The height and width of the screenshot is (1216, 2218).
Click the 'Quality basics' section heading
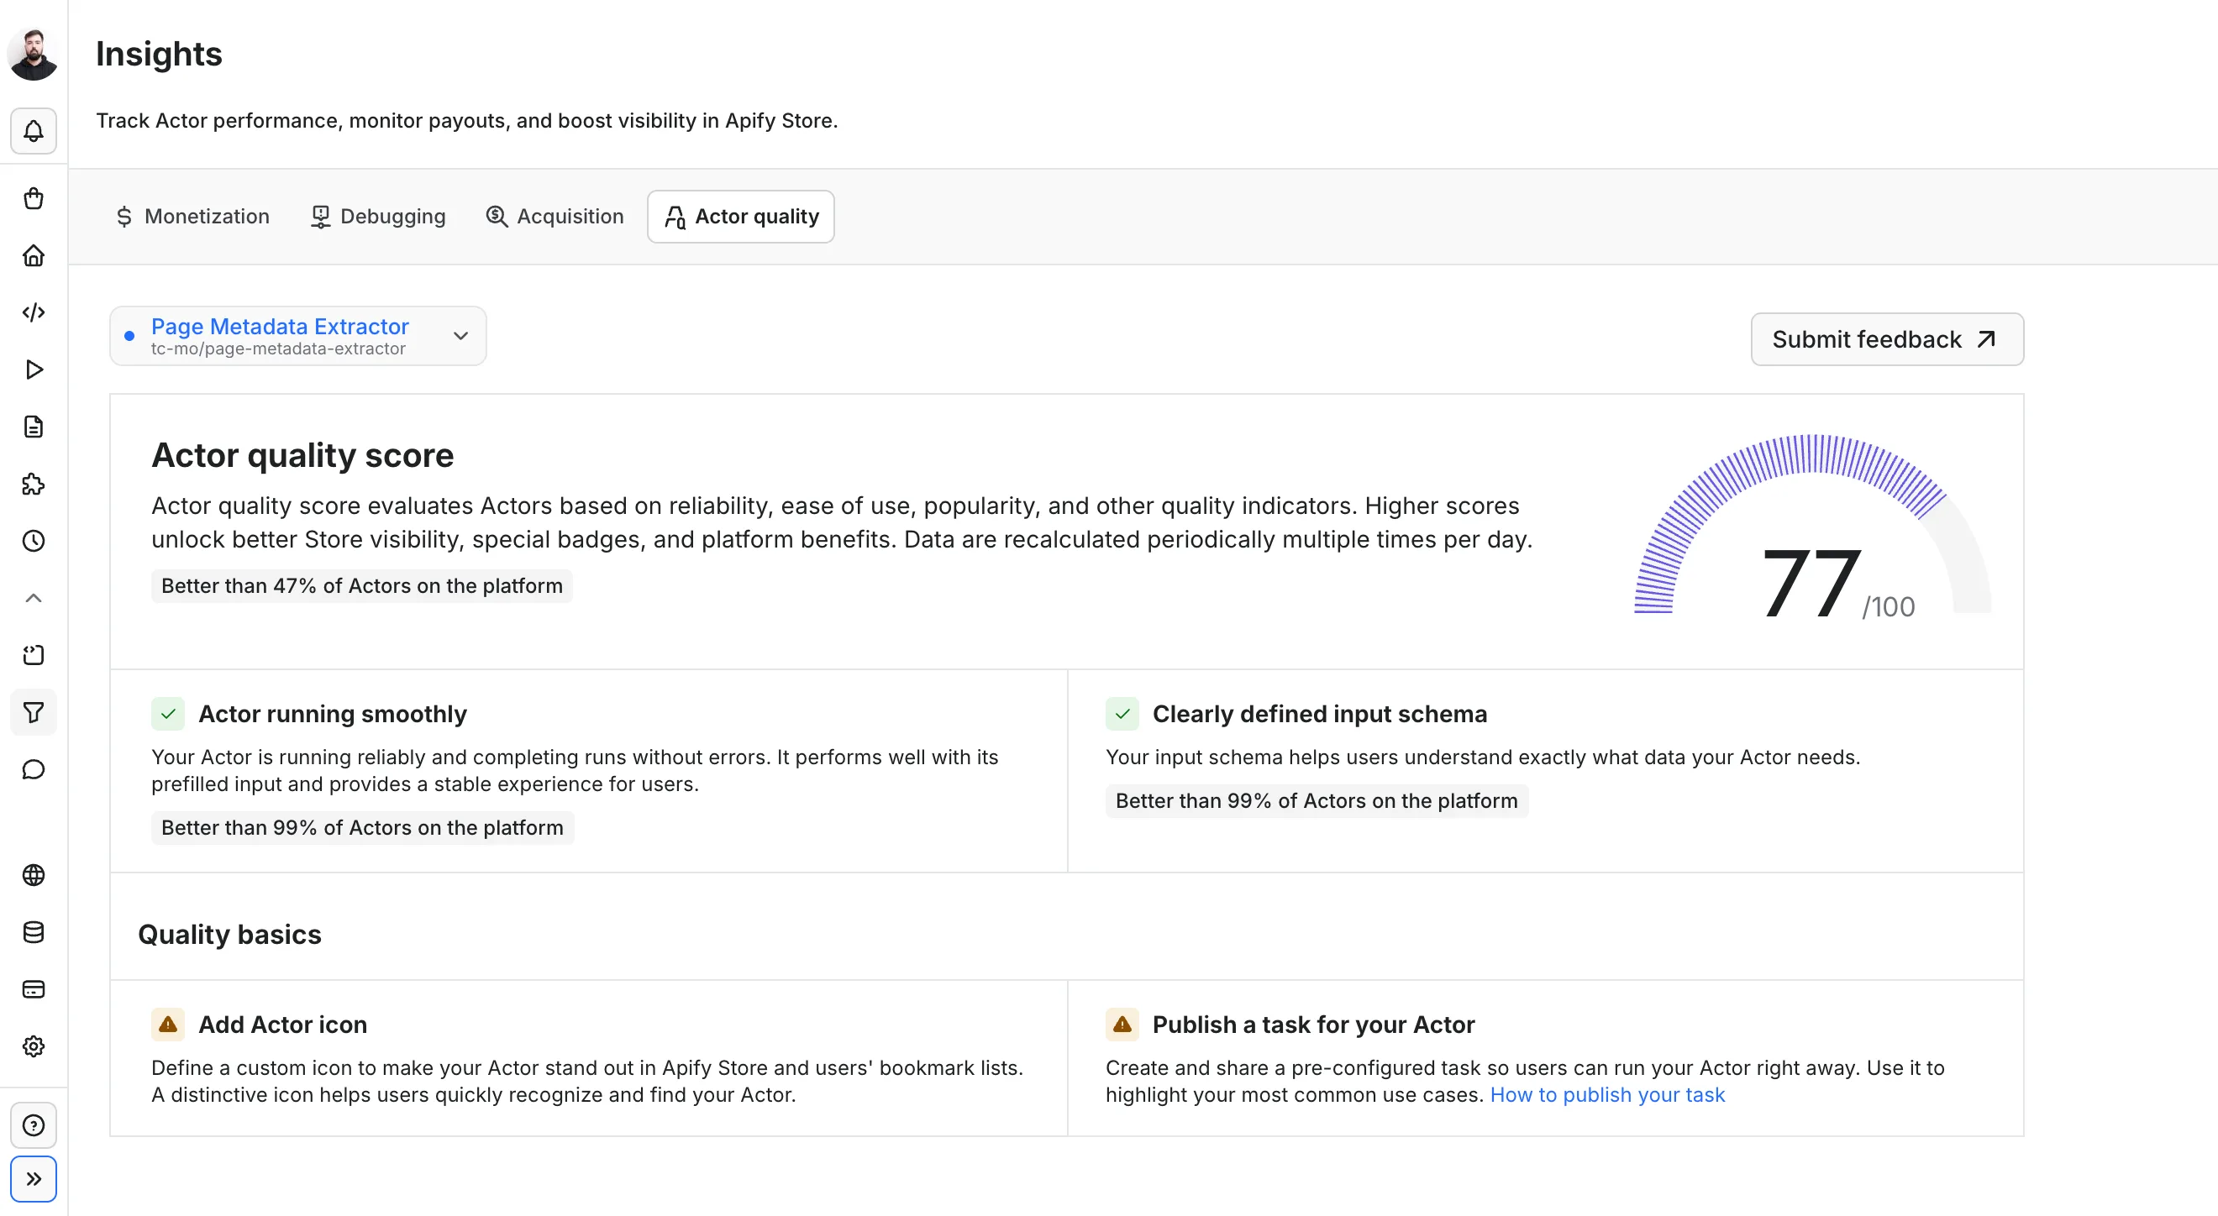pyautogui.click(x=229, y=935)
